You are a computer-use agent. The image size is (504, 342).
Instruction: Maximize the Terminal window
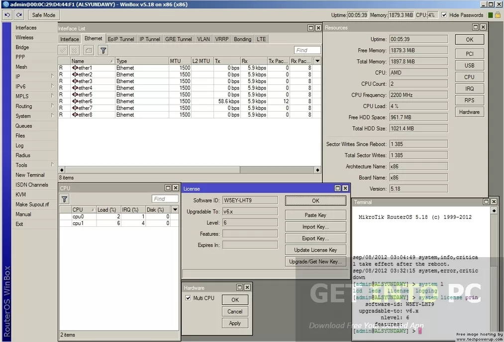click(x=486, y=202)
